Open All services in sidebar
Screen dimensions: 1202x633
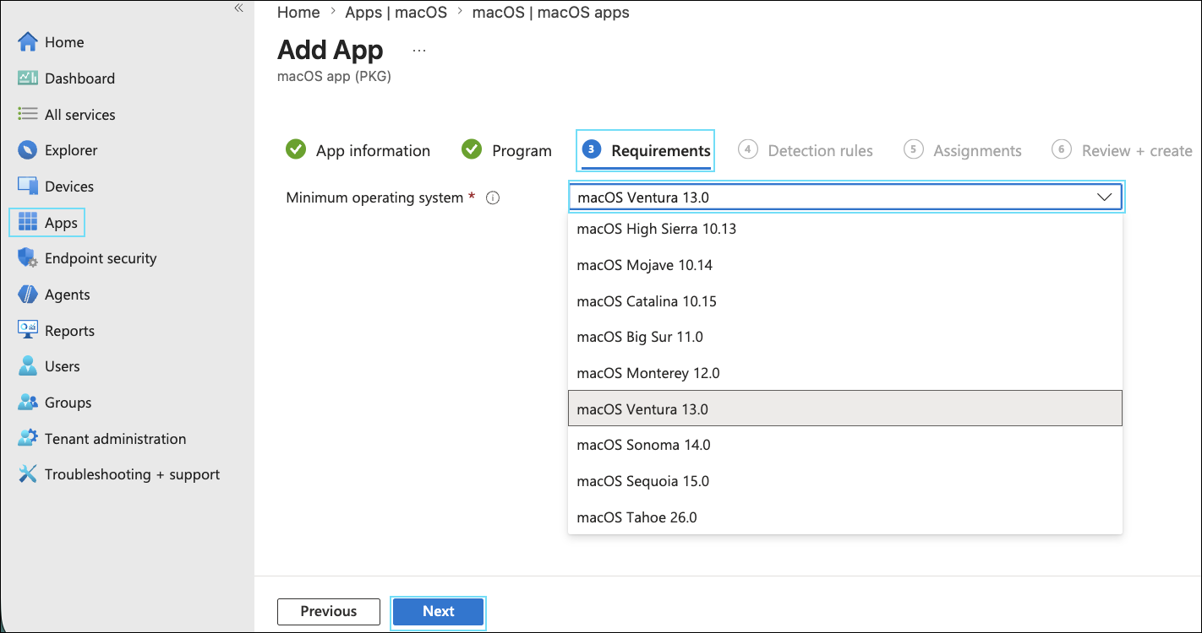pyautogui.click(x=80, y=115)
